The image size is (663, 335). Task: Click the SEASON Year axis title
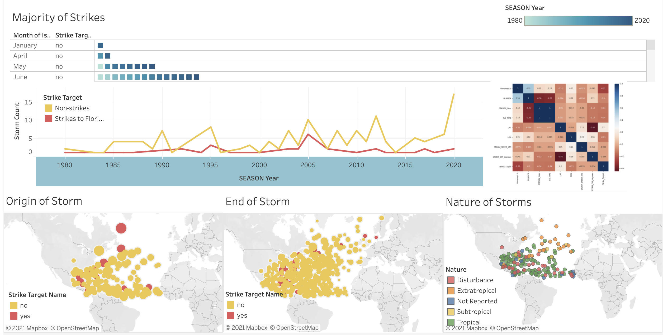point(259,178)
